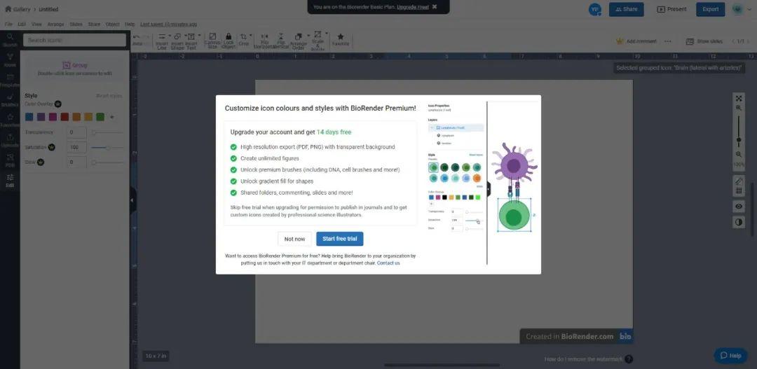Dismiss the Basic Plan banner with X
757x369 pixels.
pos(435,7)
